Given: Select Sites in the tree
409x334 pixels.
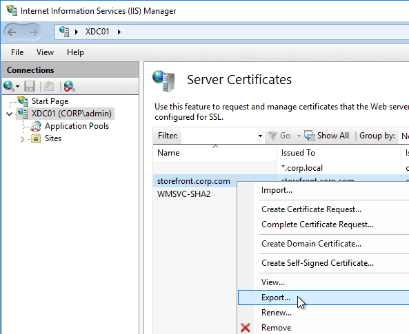Looking at the screenshot, I should click(x=53, y=138).
